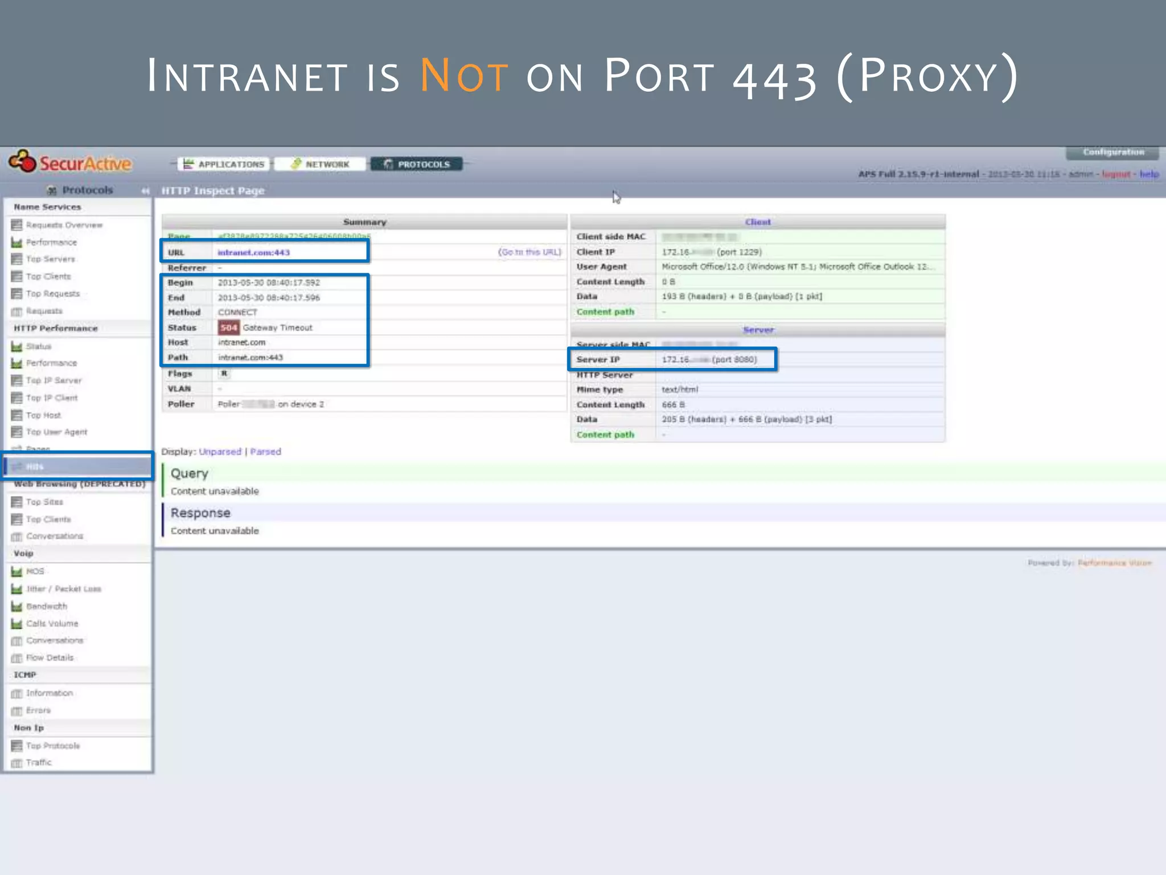Viewport: 1166px width, 875px height.
Task: Click the Voip Conversations table icon
Action: tap(17, 641)
